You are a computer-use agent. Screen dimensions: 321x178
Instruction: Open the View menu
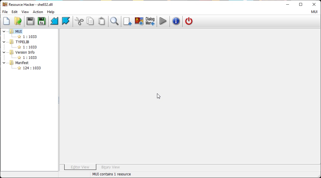click(x=25, y=12)
